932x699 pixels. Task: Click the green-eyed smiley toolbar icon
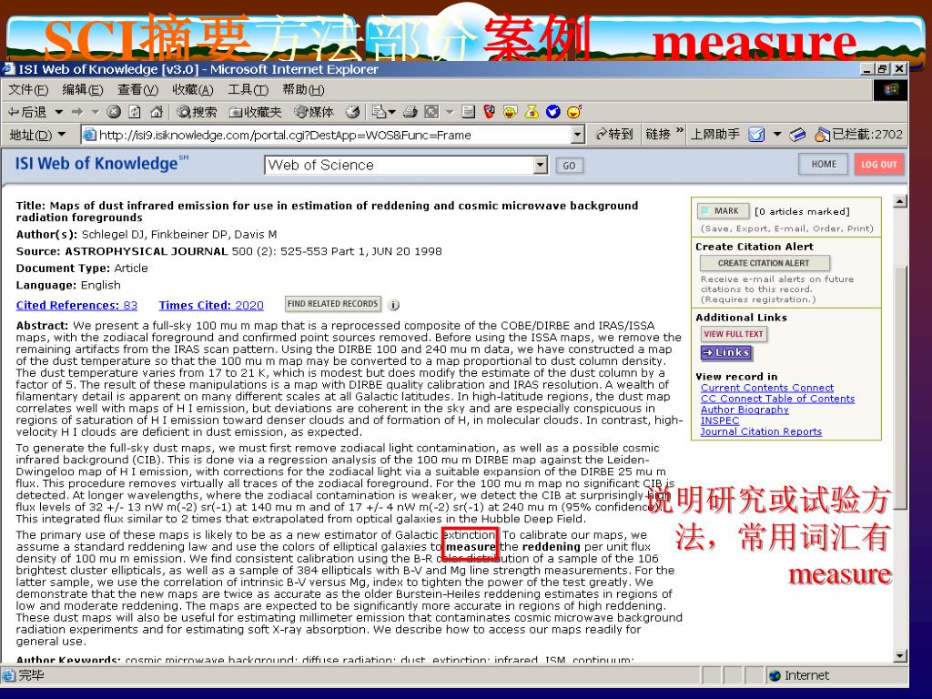510,112
